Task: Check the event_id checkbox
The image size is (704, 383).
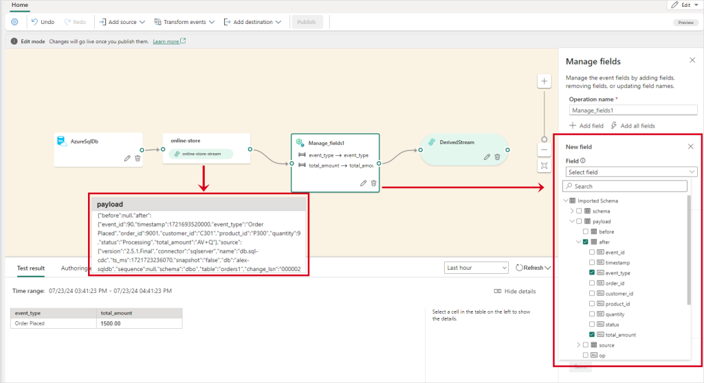Action: coord(592,252)
